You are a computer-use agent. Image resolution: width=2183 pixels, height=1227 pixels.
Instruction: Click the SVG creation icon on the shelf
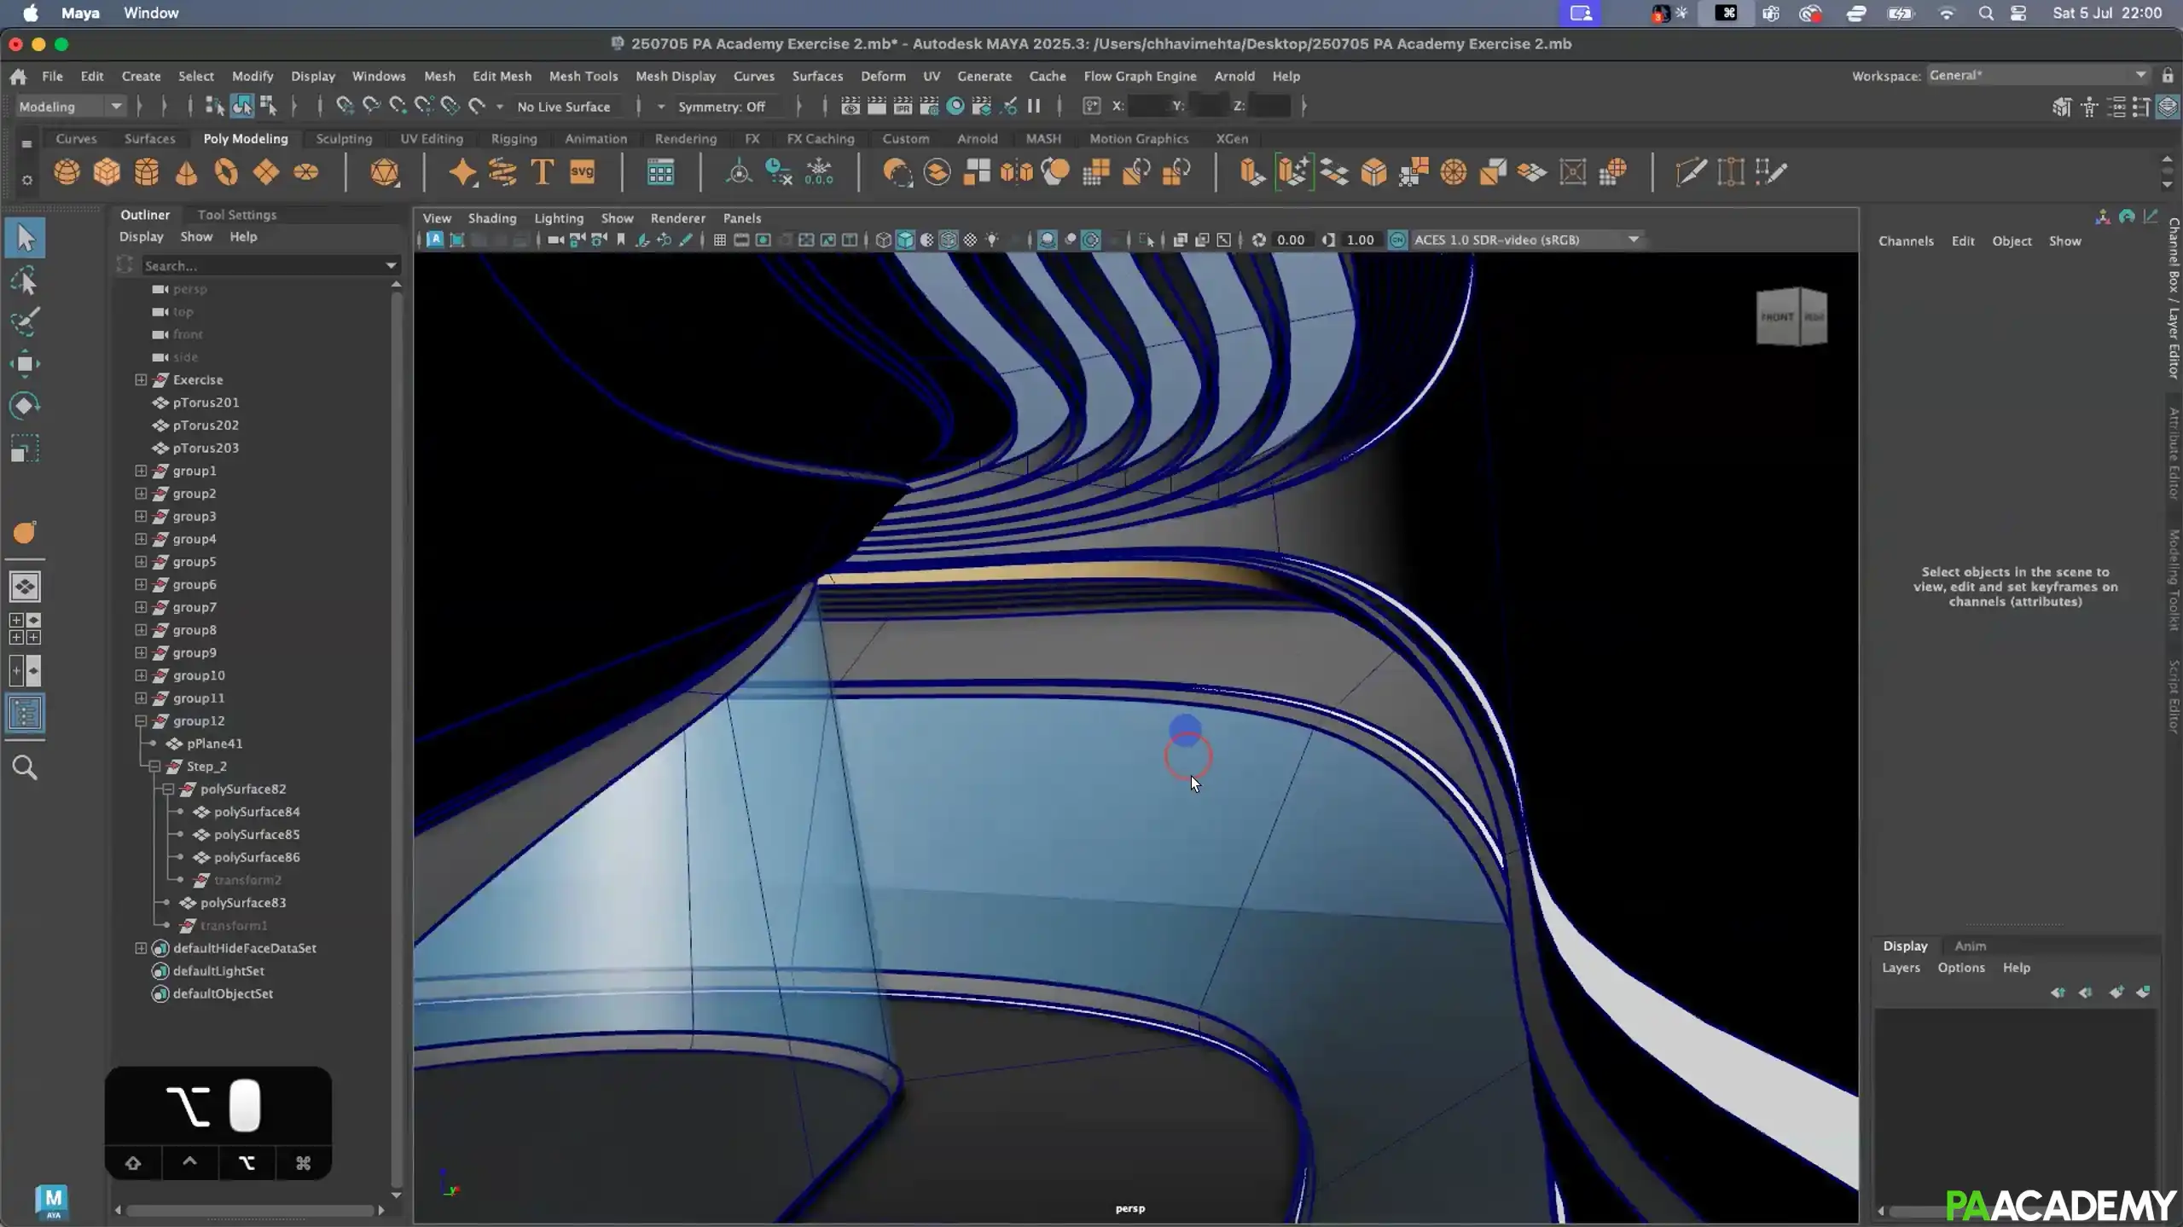tap(581, 172)
